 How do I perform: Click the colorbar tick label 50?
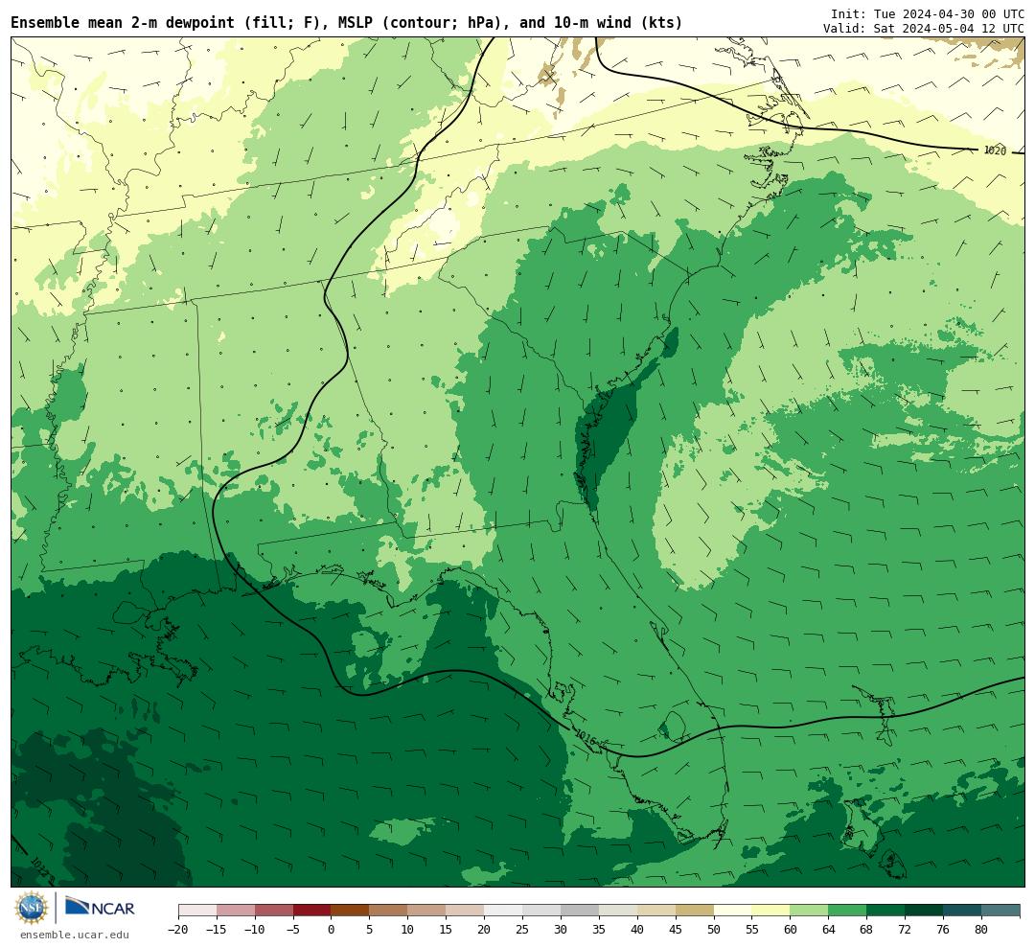[714, 930]
